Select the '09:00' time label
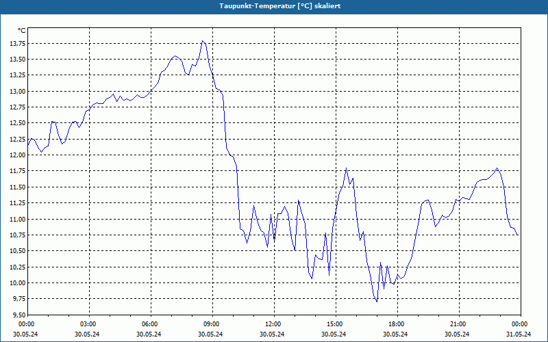Image resolution: width=548 pixels, height=342 pixels. (212, 324)
